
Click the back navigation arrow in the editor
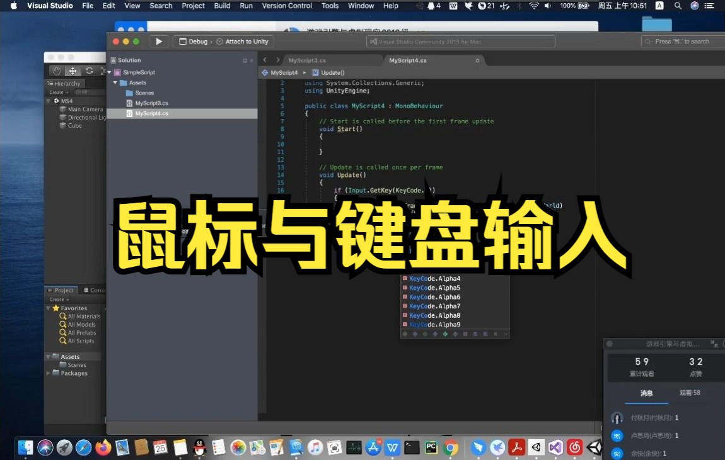click(264, 60)
